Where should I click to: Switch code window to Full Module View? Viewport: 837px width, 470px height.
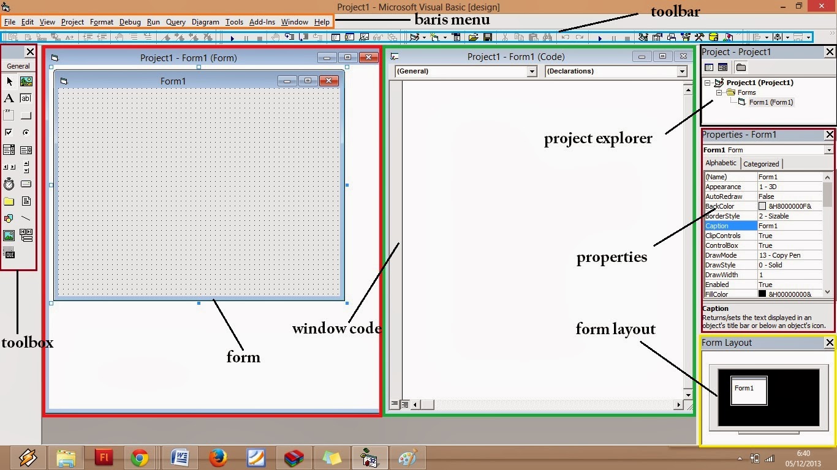405,405
